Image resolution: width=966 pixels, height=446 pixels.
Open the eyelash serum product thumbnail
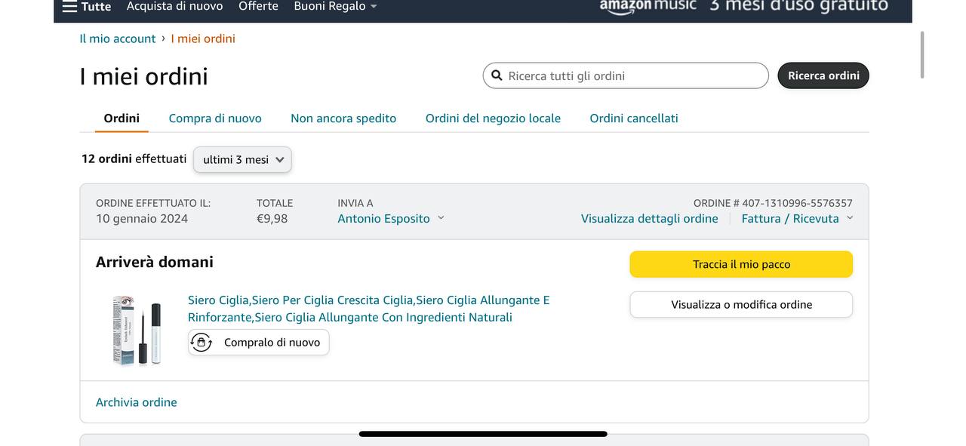click(x=137, y=330)
